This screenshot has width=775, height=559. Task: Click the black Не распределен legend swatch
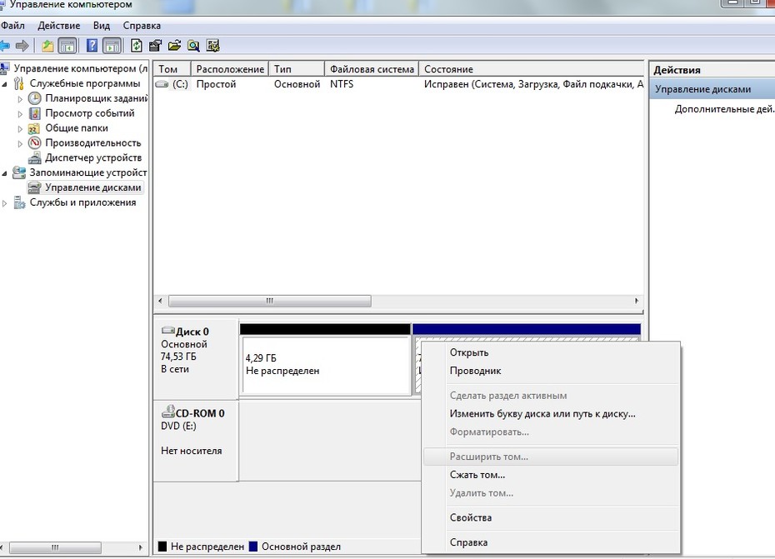[162, 547]
